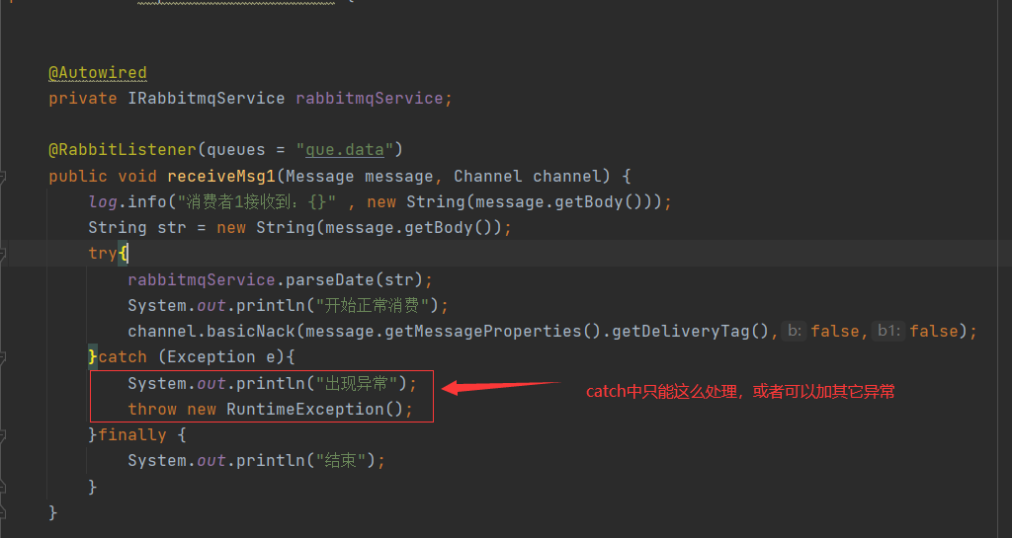Image resolution: width=1012 pixels, height=538 pixels.
Task: Click the @Autowired annotation
Action: click(x=98, y=73)
